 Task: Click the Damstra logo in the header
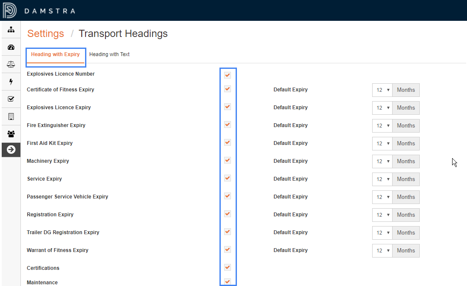pos(40,10)
